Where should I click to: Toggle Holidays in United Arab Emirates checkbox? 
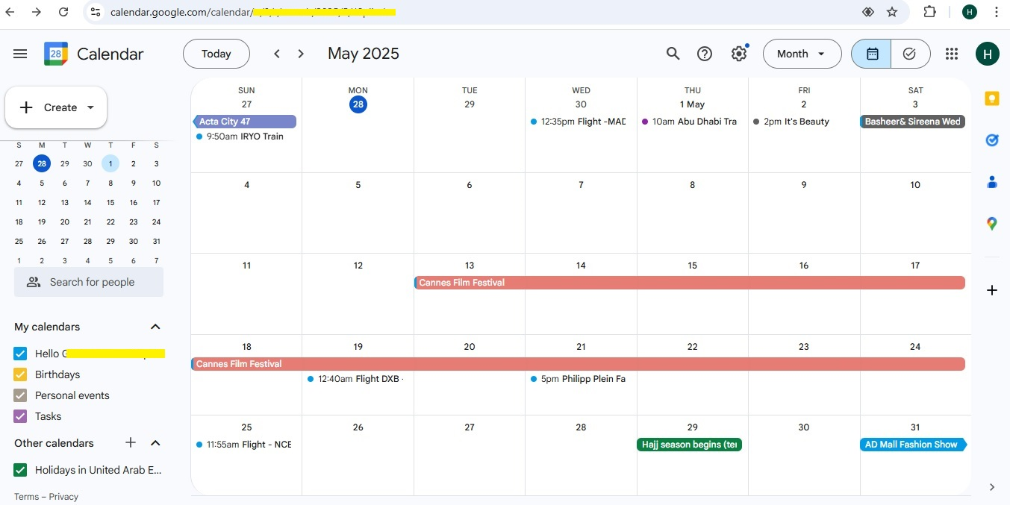click(20, 470)
